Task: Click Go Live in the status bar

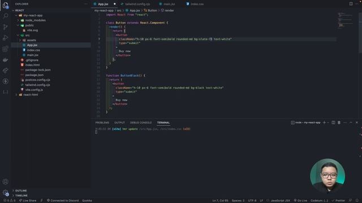Action: [x=300, y=201]
